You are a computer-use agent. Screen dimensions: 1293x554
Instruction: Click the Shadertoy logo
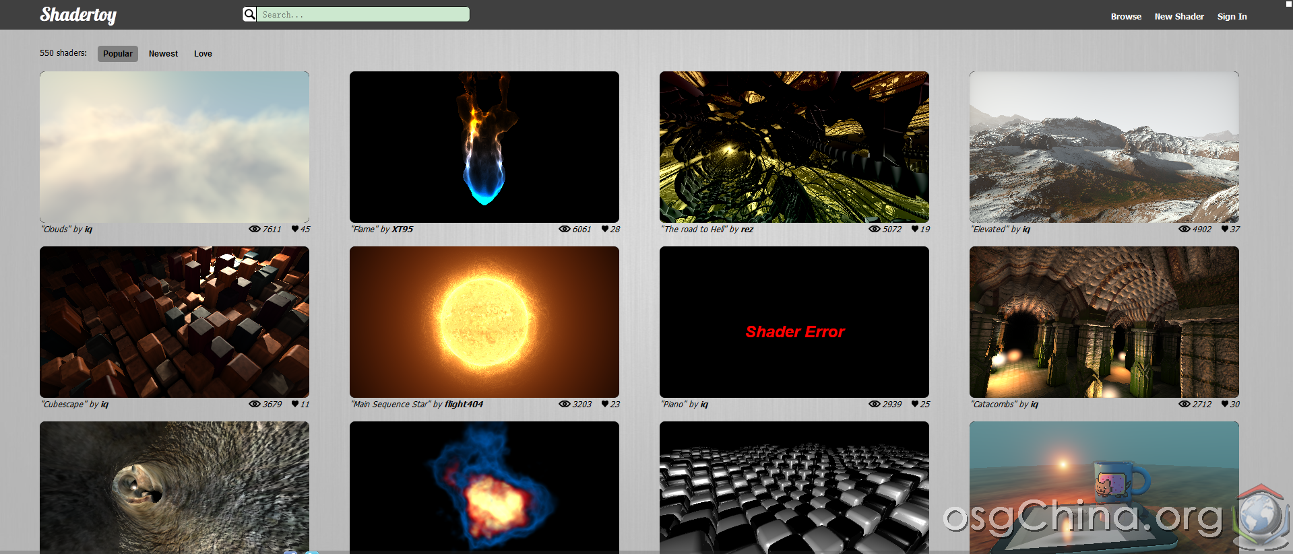pos(78,15)
